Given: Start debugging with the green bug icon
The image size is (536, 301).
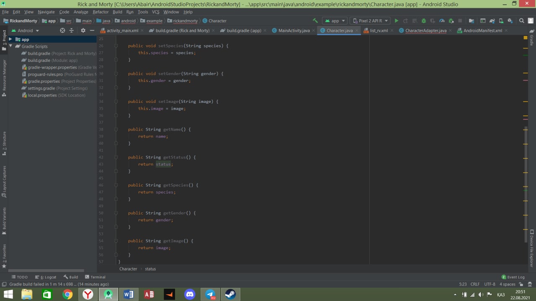Looking at the screenshot, I should [x=423, y=20].
